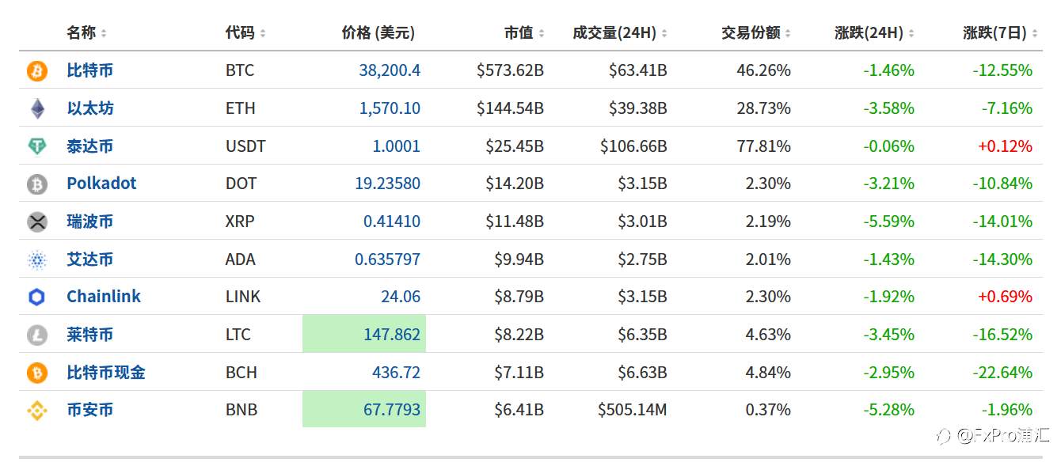Click trade share 0.37%
This screenshot has width=1061, height=466.
(768, 410)
